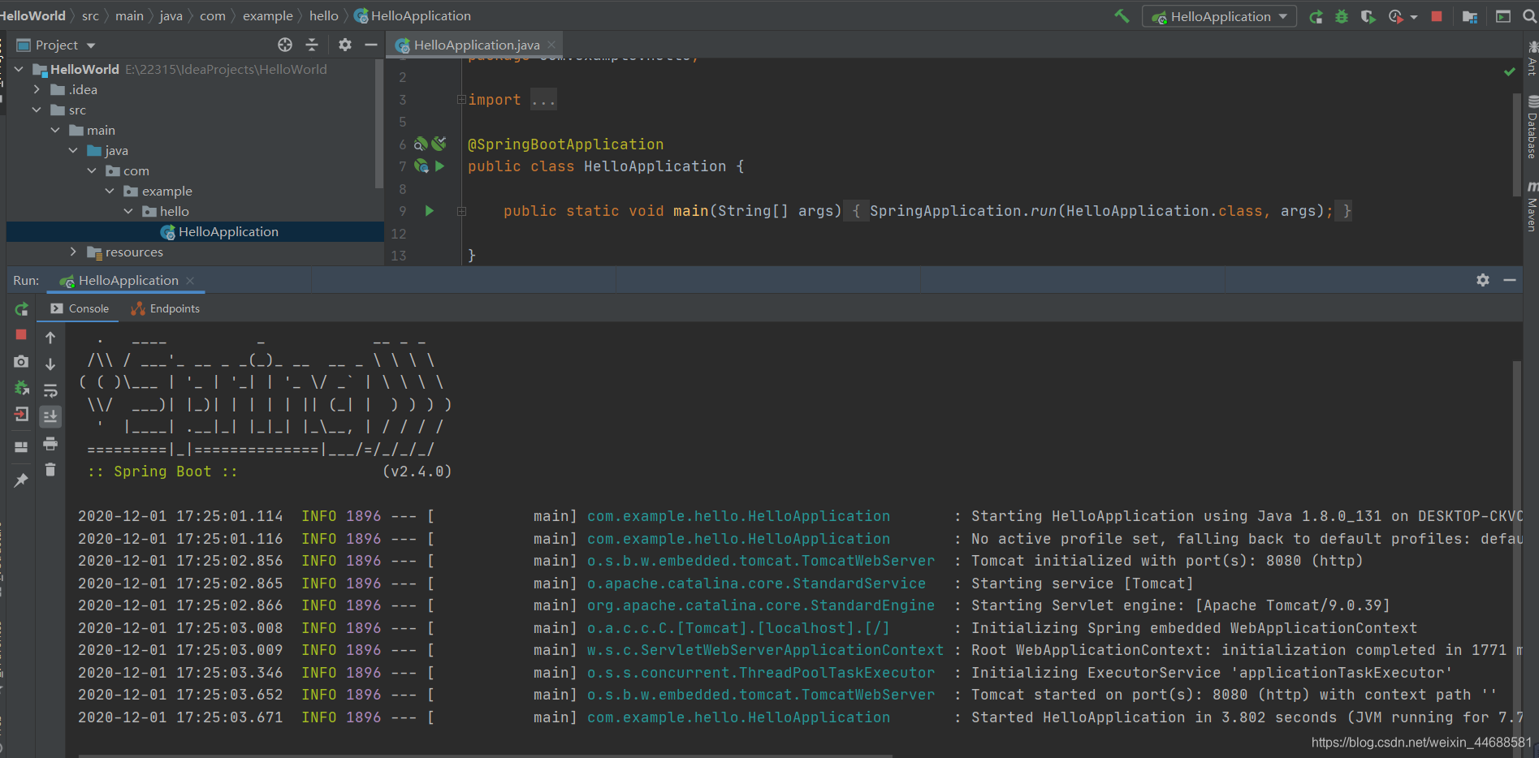Expand the resources folder
This screenshot has width=1539, height=758.
(73, 252)
